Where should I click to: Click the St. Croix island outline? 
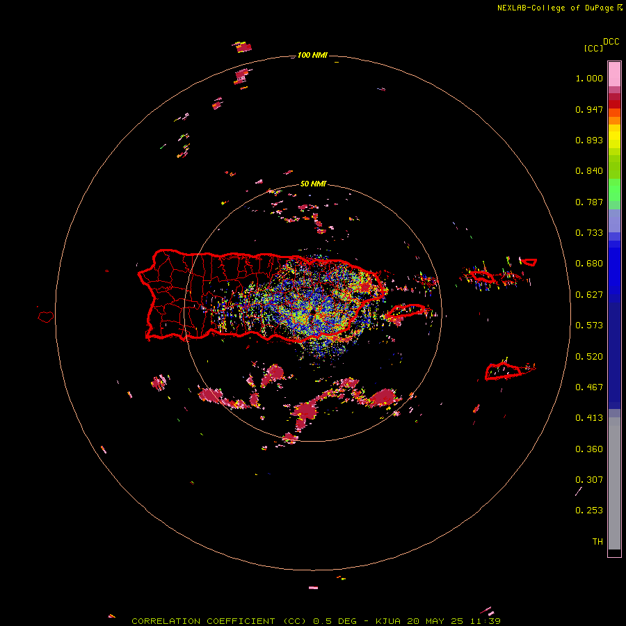pos(504,371)
